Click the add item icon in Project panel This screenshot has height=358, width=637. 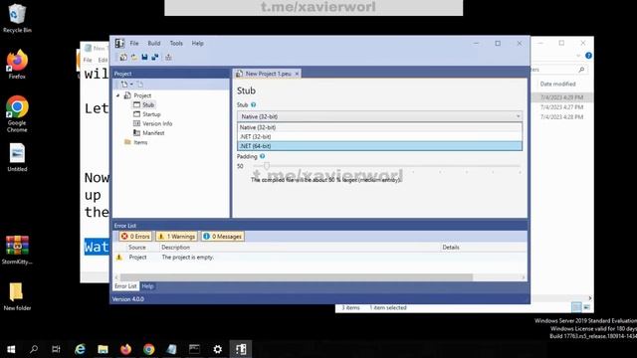tap(124, 84)
